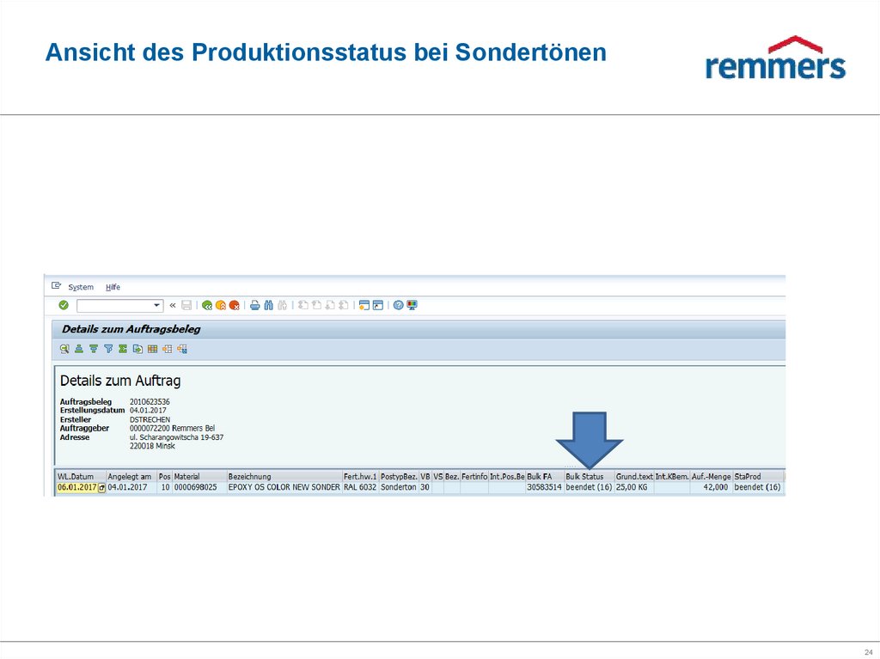Click the Find binoculars icon
Viewport: 880px width, 659px height.
pyautogui.click(x=268, y=306)
